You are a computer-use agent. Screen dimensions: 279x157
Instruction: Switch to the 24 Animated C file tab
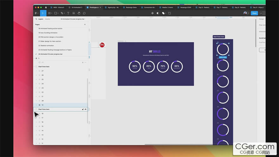pos(76,8)
